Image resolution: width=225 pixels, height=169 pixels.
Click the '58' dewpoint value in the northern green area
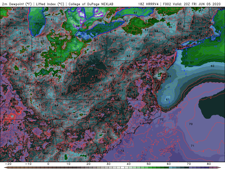coord(130,28)
